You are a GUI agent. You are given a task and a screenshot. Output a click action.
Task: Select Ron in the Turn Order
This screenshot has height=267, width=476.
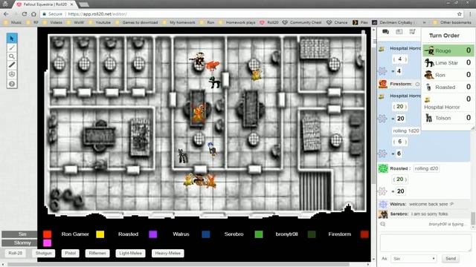click(x=448, y=75)
